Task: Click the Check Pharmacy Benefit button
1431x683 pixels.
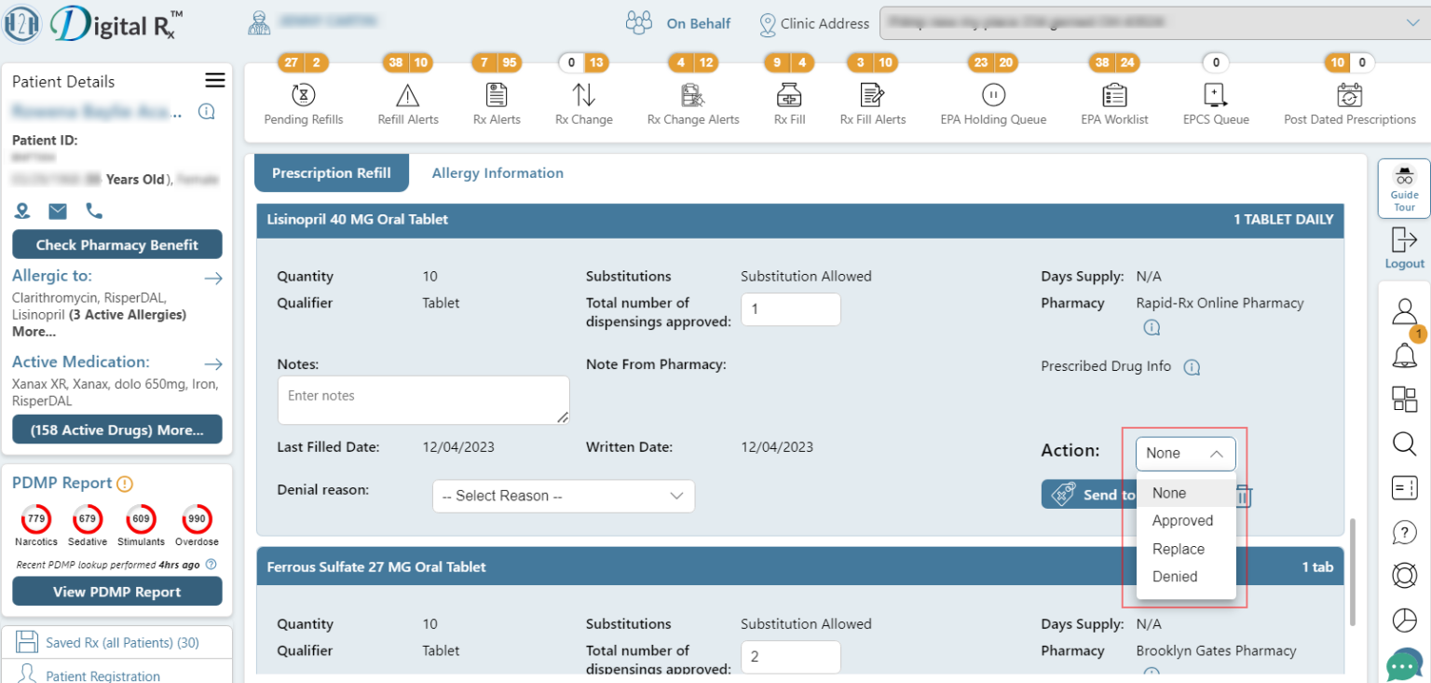Action: point(116,244)
